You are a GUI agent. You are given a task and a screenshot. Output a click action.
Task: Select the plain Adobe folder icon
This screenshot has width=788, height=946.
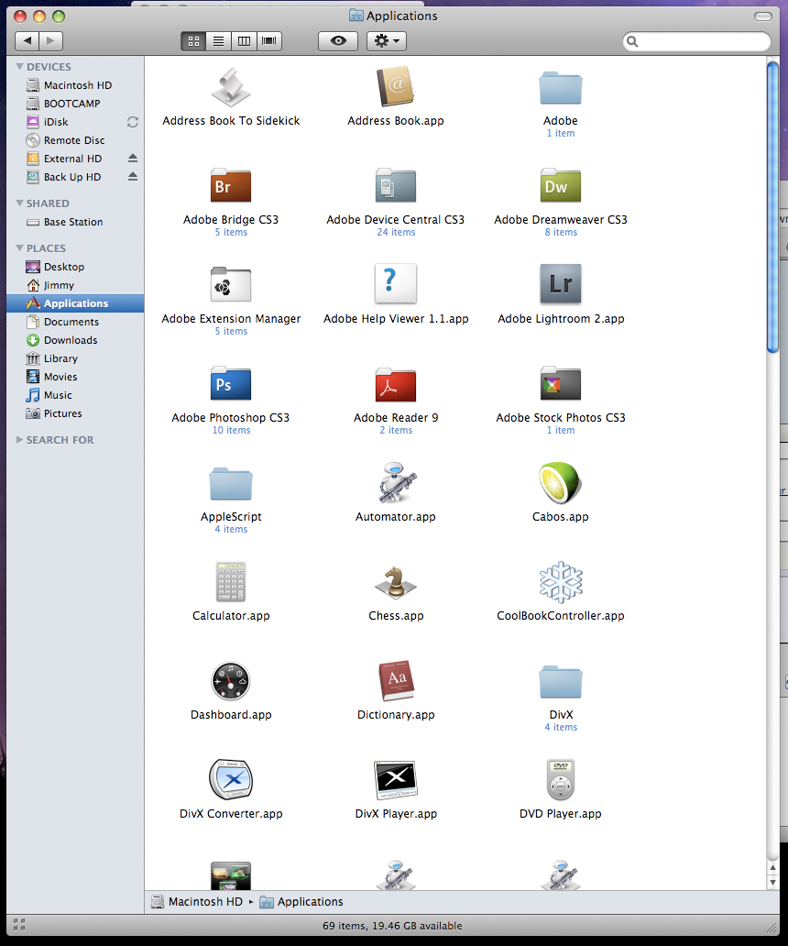tap(561, 87)
